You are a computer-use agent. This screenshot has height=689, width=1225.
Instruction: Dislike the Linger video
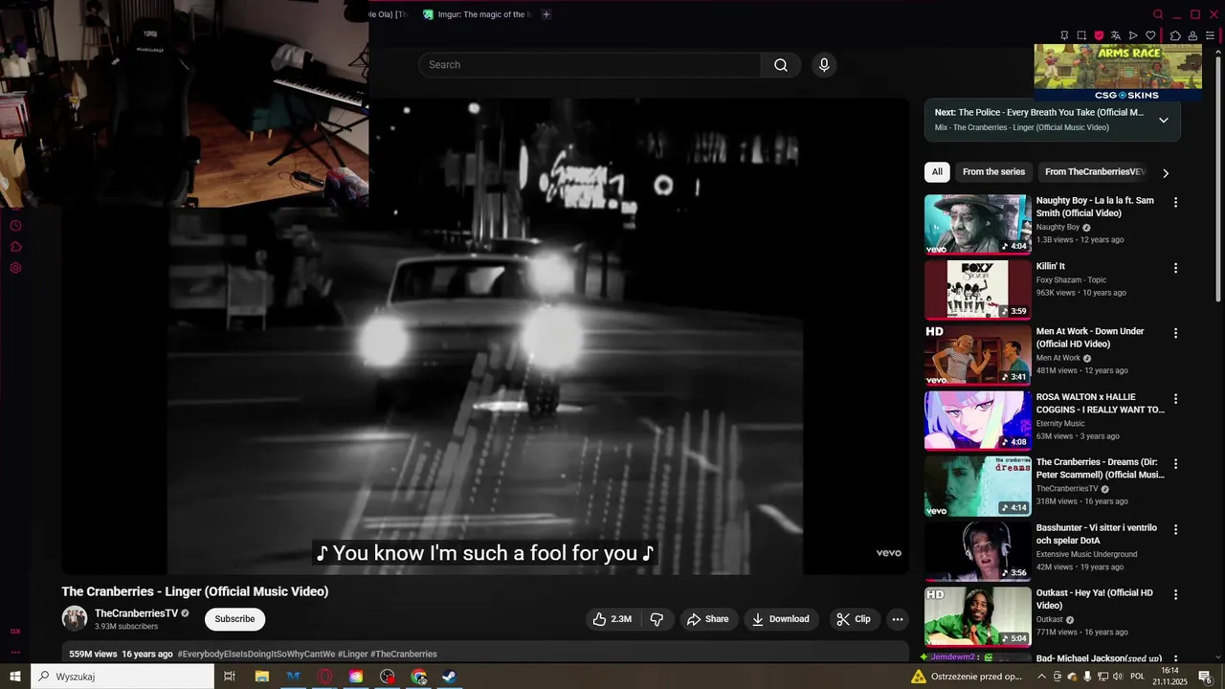(657, 619)
